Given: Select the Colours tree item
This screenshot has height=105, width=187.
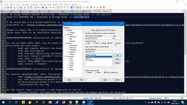Looking at the screenshot, I should click(x=72, y=54).
